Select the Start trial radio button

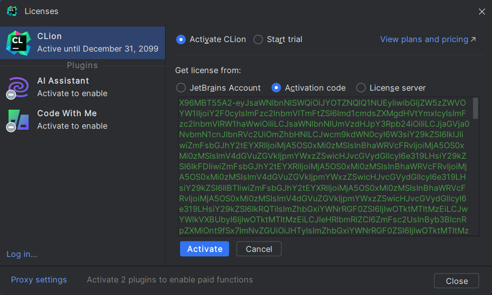point(258,40)
